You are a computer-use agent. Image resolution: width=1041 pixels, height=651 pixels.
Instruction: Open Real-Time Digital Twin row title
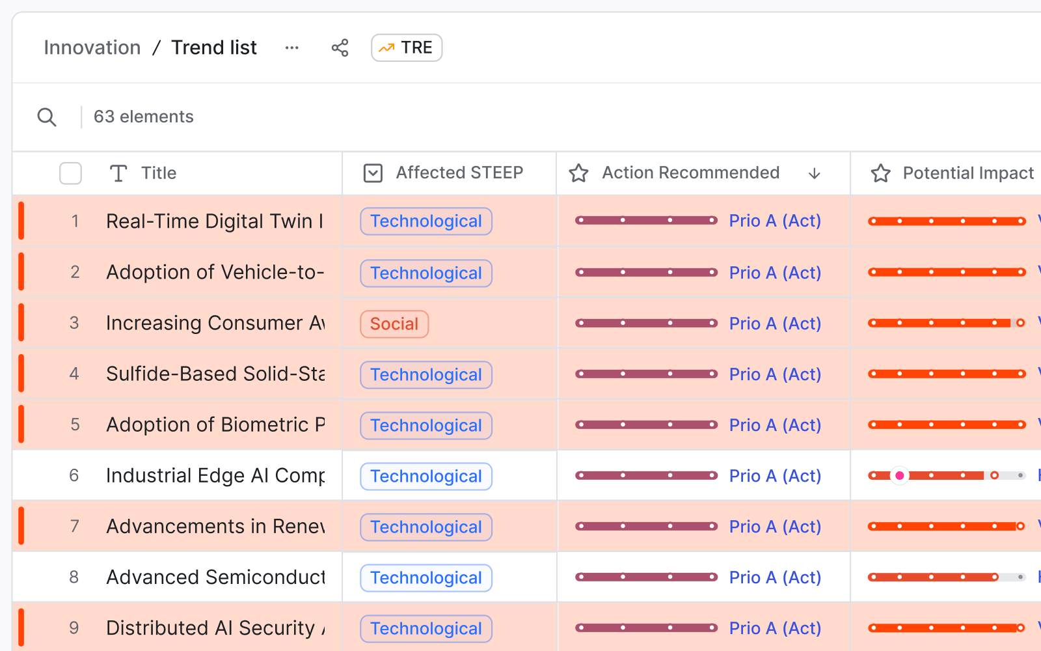point(215,221)
